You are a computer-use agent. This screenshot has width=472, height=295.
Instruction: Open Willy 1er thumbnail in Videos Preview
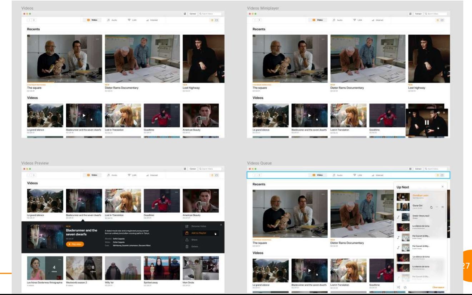pos(123,268)
